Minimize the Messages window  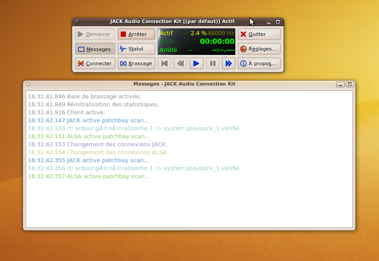[x=340, y=84]
